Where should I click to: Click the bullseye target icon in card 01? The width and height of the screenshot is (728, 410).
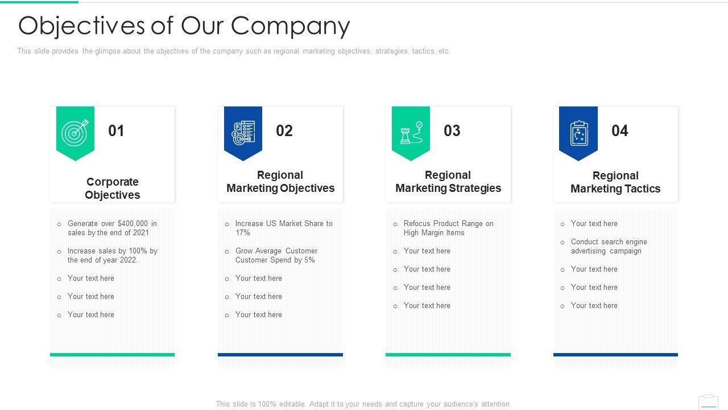(x=75, y=132)
